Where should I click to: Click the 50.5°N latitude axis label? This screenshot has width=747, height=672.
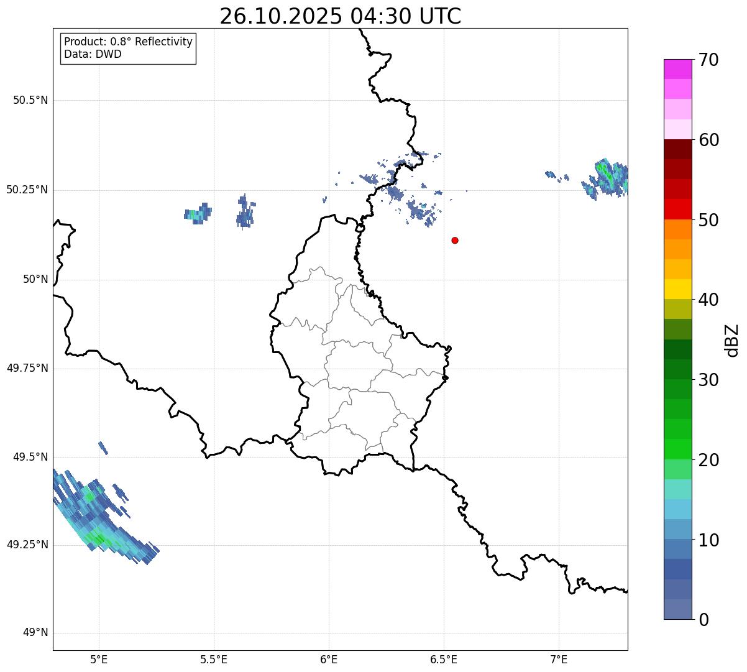click(x=30, y=100)
